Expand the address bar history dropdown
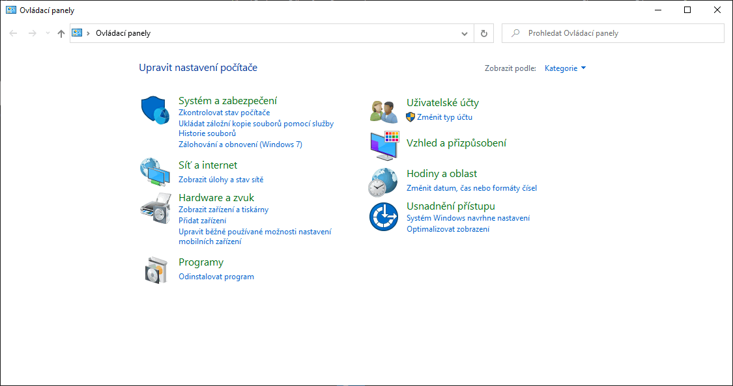The image size is (733, 386). [465, 33]
